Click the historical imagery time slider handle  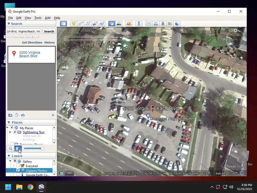pyautogui.click(x=111, y=39)
